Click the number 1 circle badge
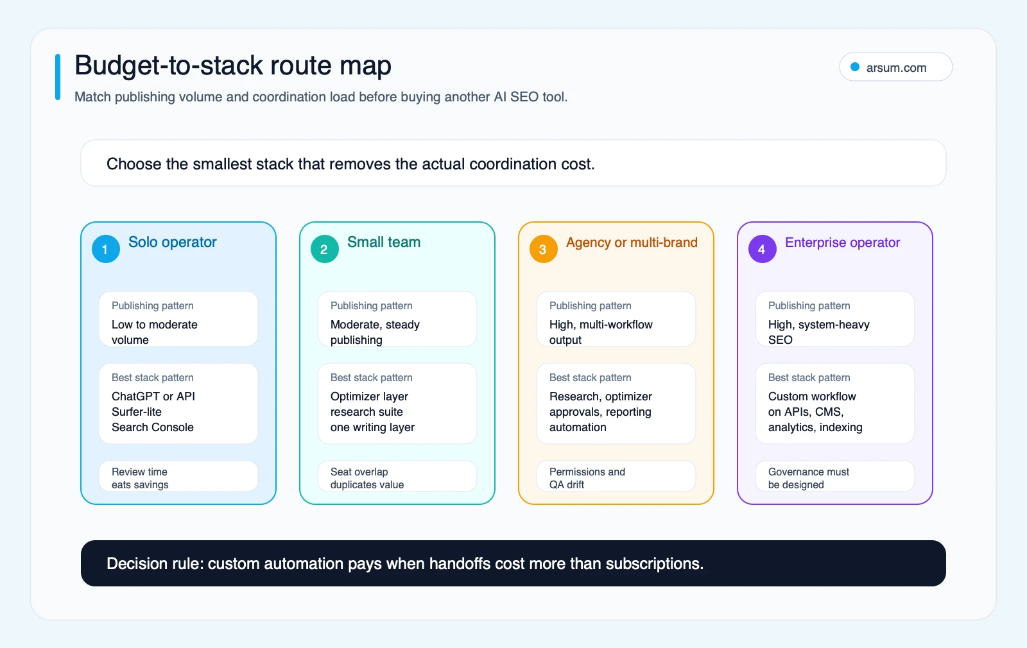1027x648 pixels. pos(106,249)
